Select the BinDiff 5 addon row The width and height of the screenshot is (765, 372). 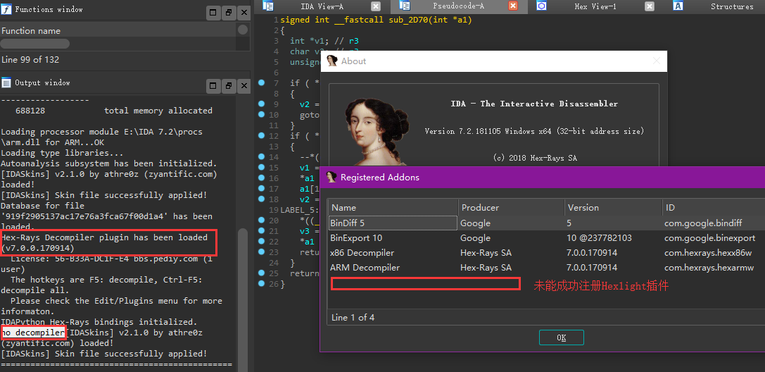click(x=546, y=223)
